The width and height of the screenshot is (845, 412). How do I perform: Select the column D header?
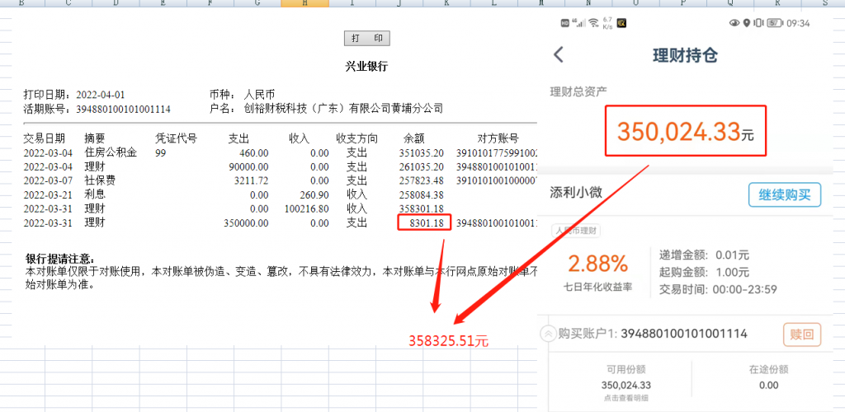pos(116,3)
